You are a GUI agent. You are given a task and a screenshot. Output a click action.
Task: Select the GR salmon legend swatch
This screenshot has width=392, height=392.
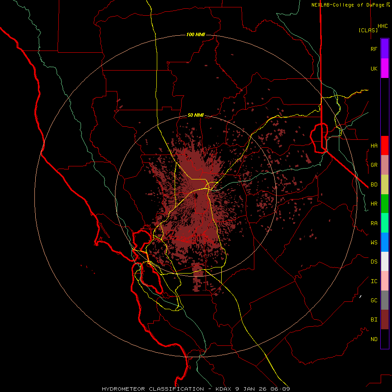pyautogui.click(x=385, y=165)
